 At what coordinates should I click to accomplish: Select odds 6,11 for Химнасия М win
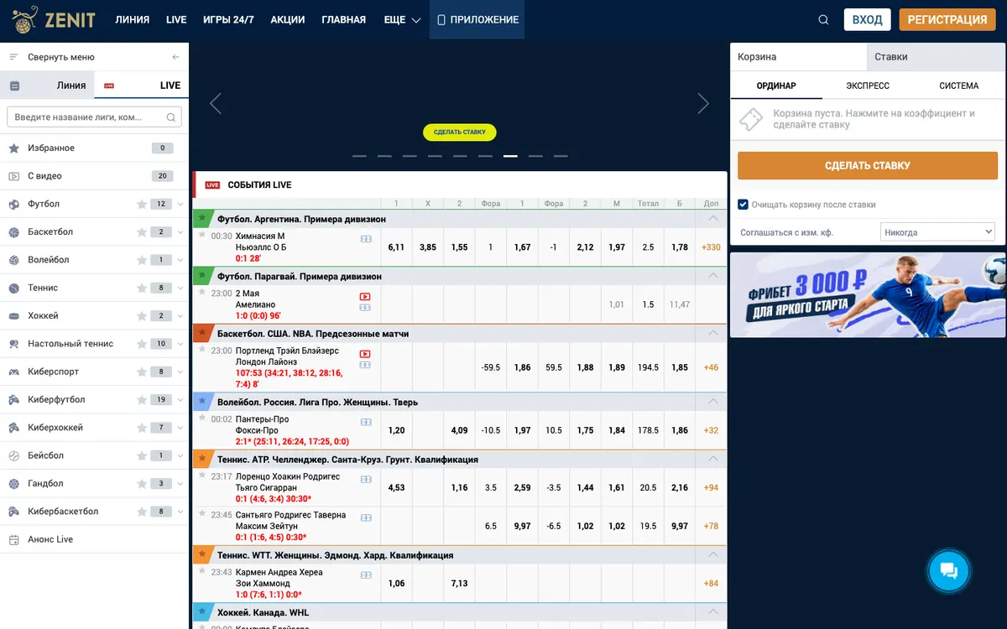click(x=397, y=247)
